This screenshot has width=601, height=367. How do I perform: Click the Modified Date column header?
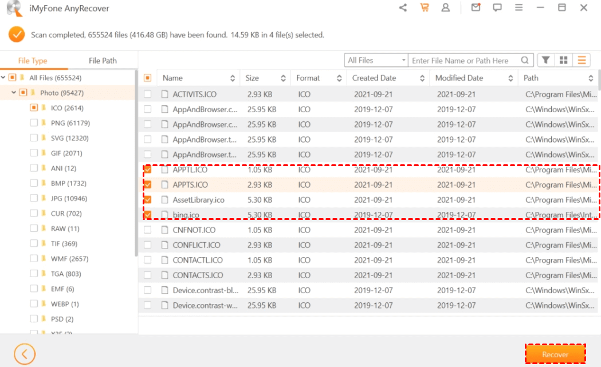tap(459, 78)
